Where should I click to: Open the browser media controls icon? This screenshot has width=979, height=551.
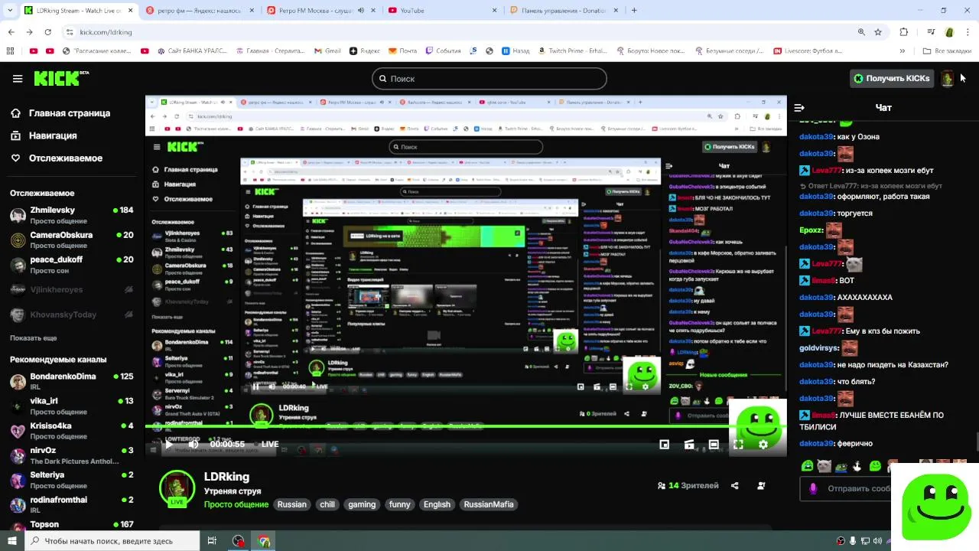931,32
